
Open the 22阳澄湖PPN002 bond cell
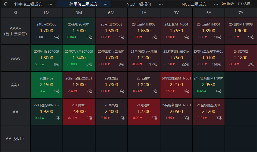tap(46, 112)
